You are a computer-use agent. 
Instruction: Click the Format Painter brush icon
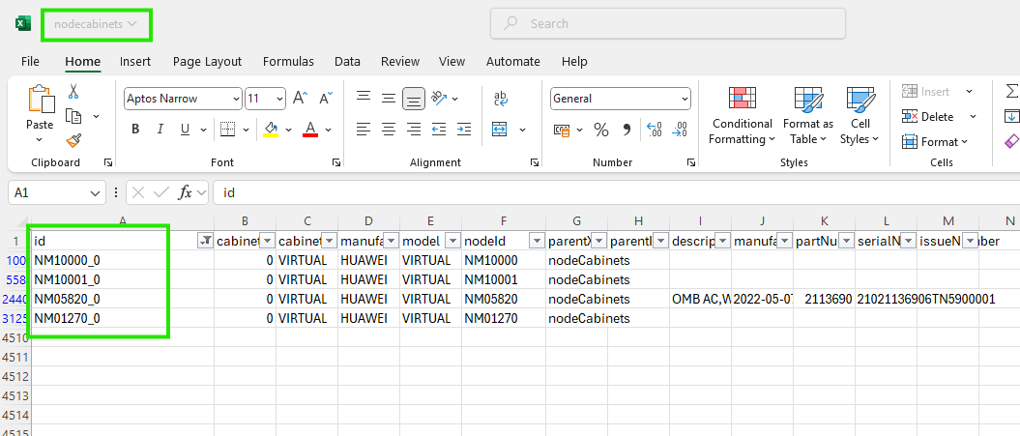click(x=73, y=140)
